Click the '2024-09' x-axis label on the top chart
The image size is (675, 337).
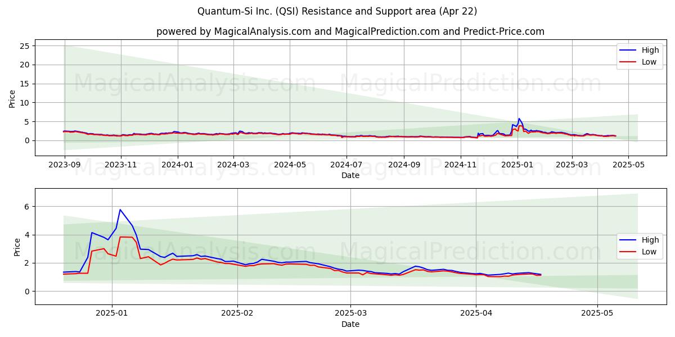pyautogui.click(x=403, y=165)
